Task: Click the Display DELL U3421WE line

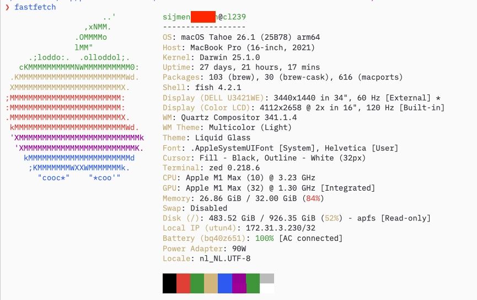Action: pyautogui.click(x=302, y=98)
